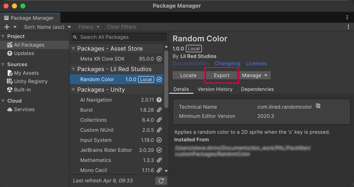Copy the technical name com.lilred.randomcolor
This screenshot has width=354, height=187.
[318, 106]
